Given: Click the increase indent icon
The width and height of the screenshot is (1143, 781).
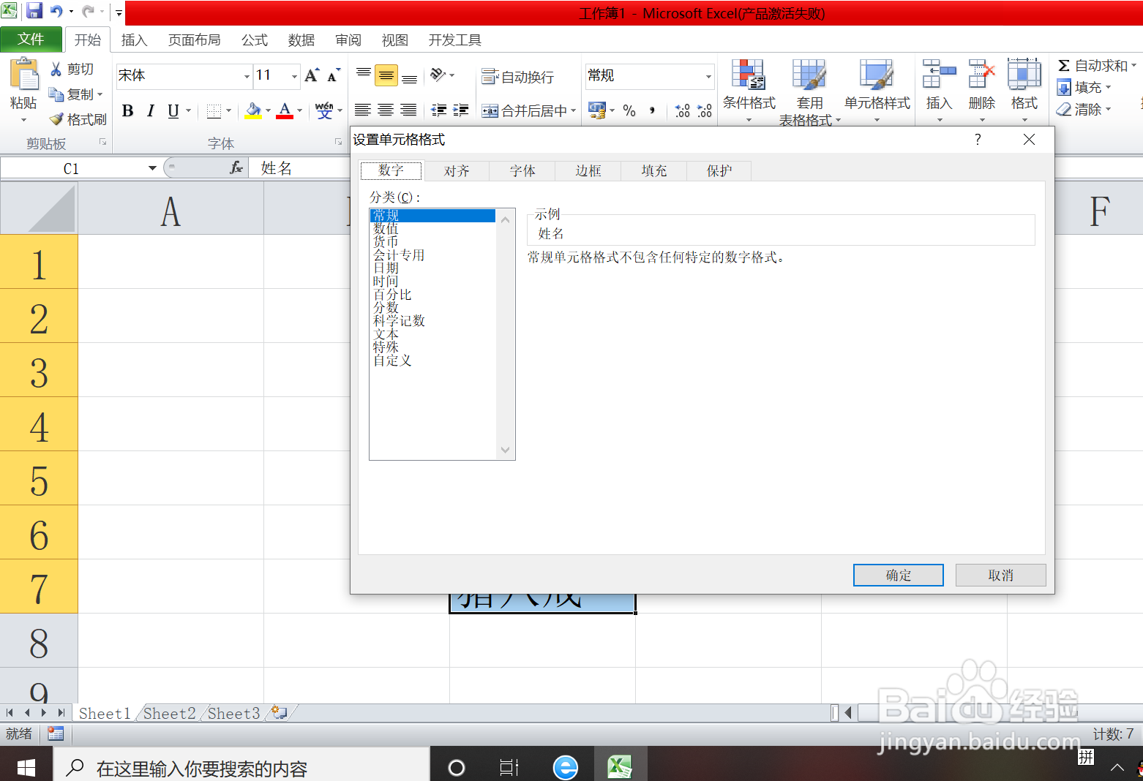Looking at the screenshot, I should tap(461, 110).
